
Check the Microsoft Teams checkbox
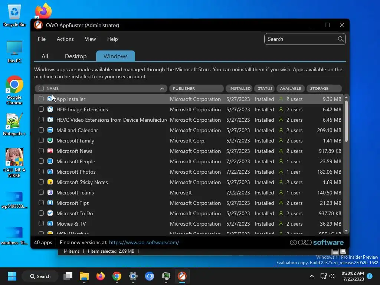pos(41,193)
